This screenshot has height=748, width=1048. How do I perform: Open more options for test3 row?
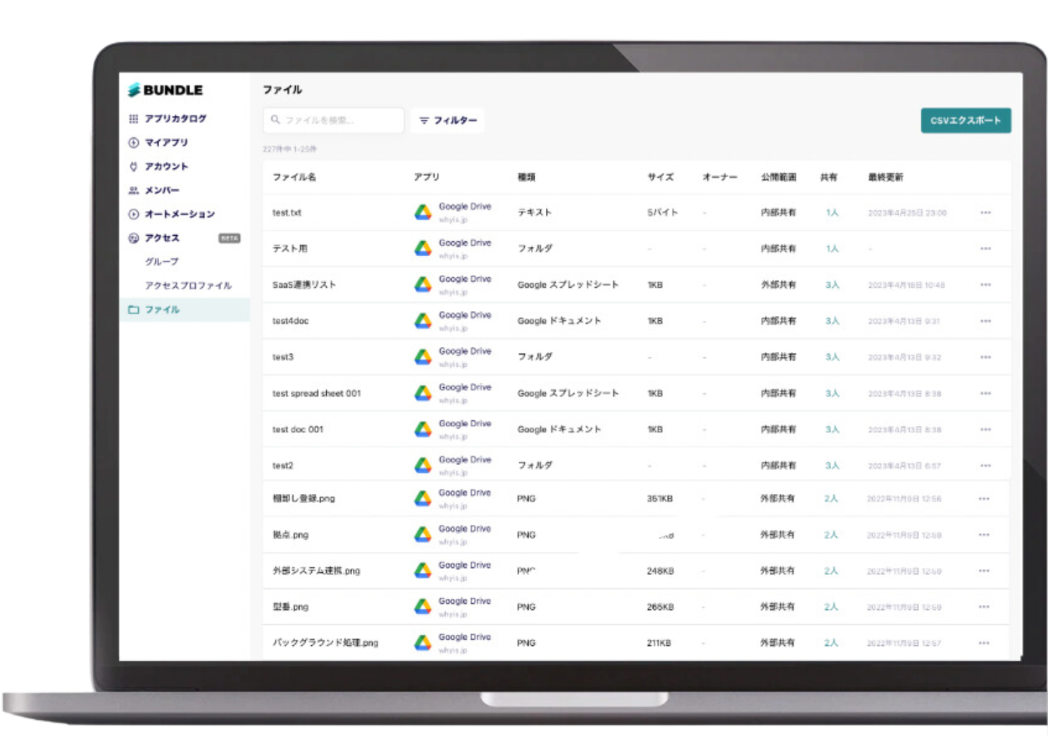tap(985, 357)
